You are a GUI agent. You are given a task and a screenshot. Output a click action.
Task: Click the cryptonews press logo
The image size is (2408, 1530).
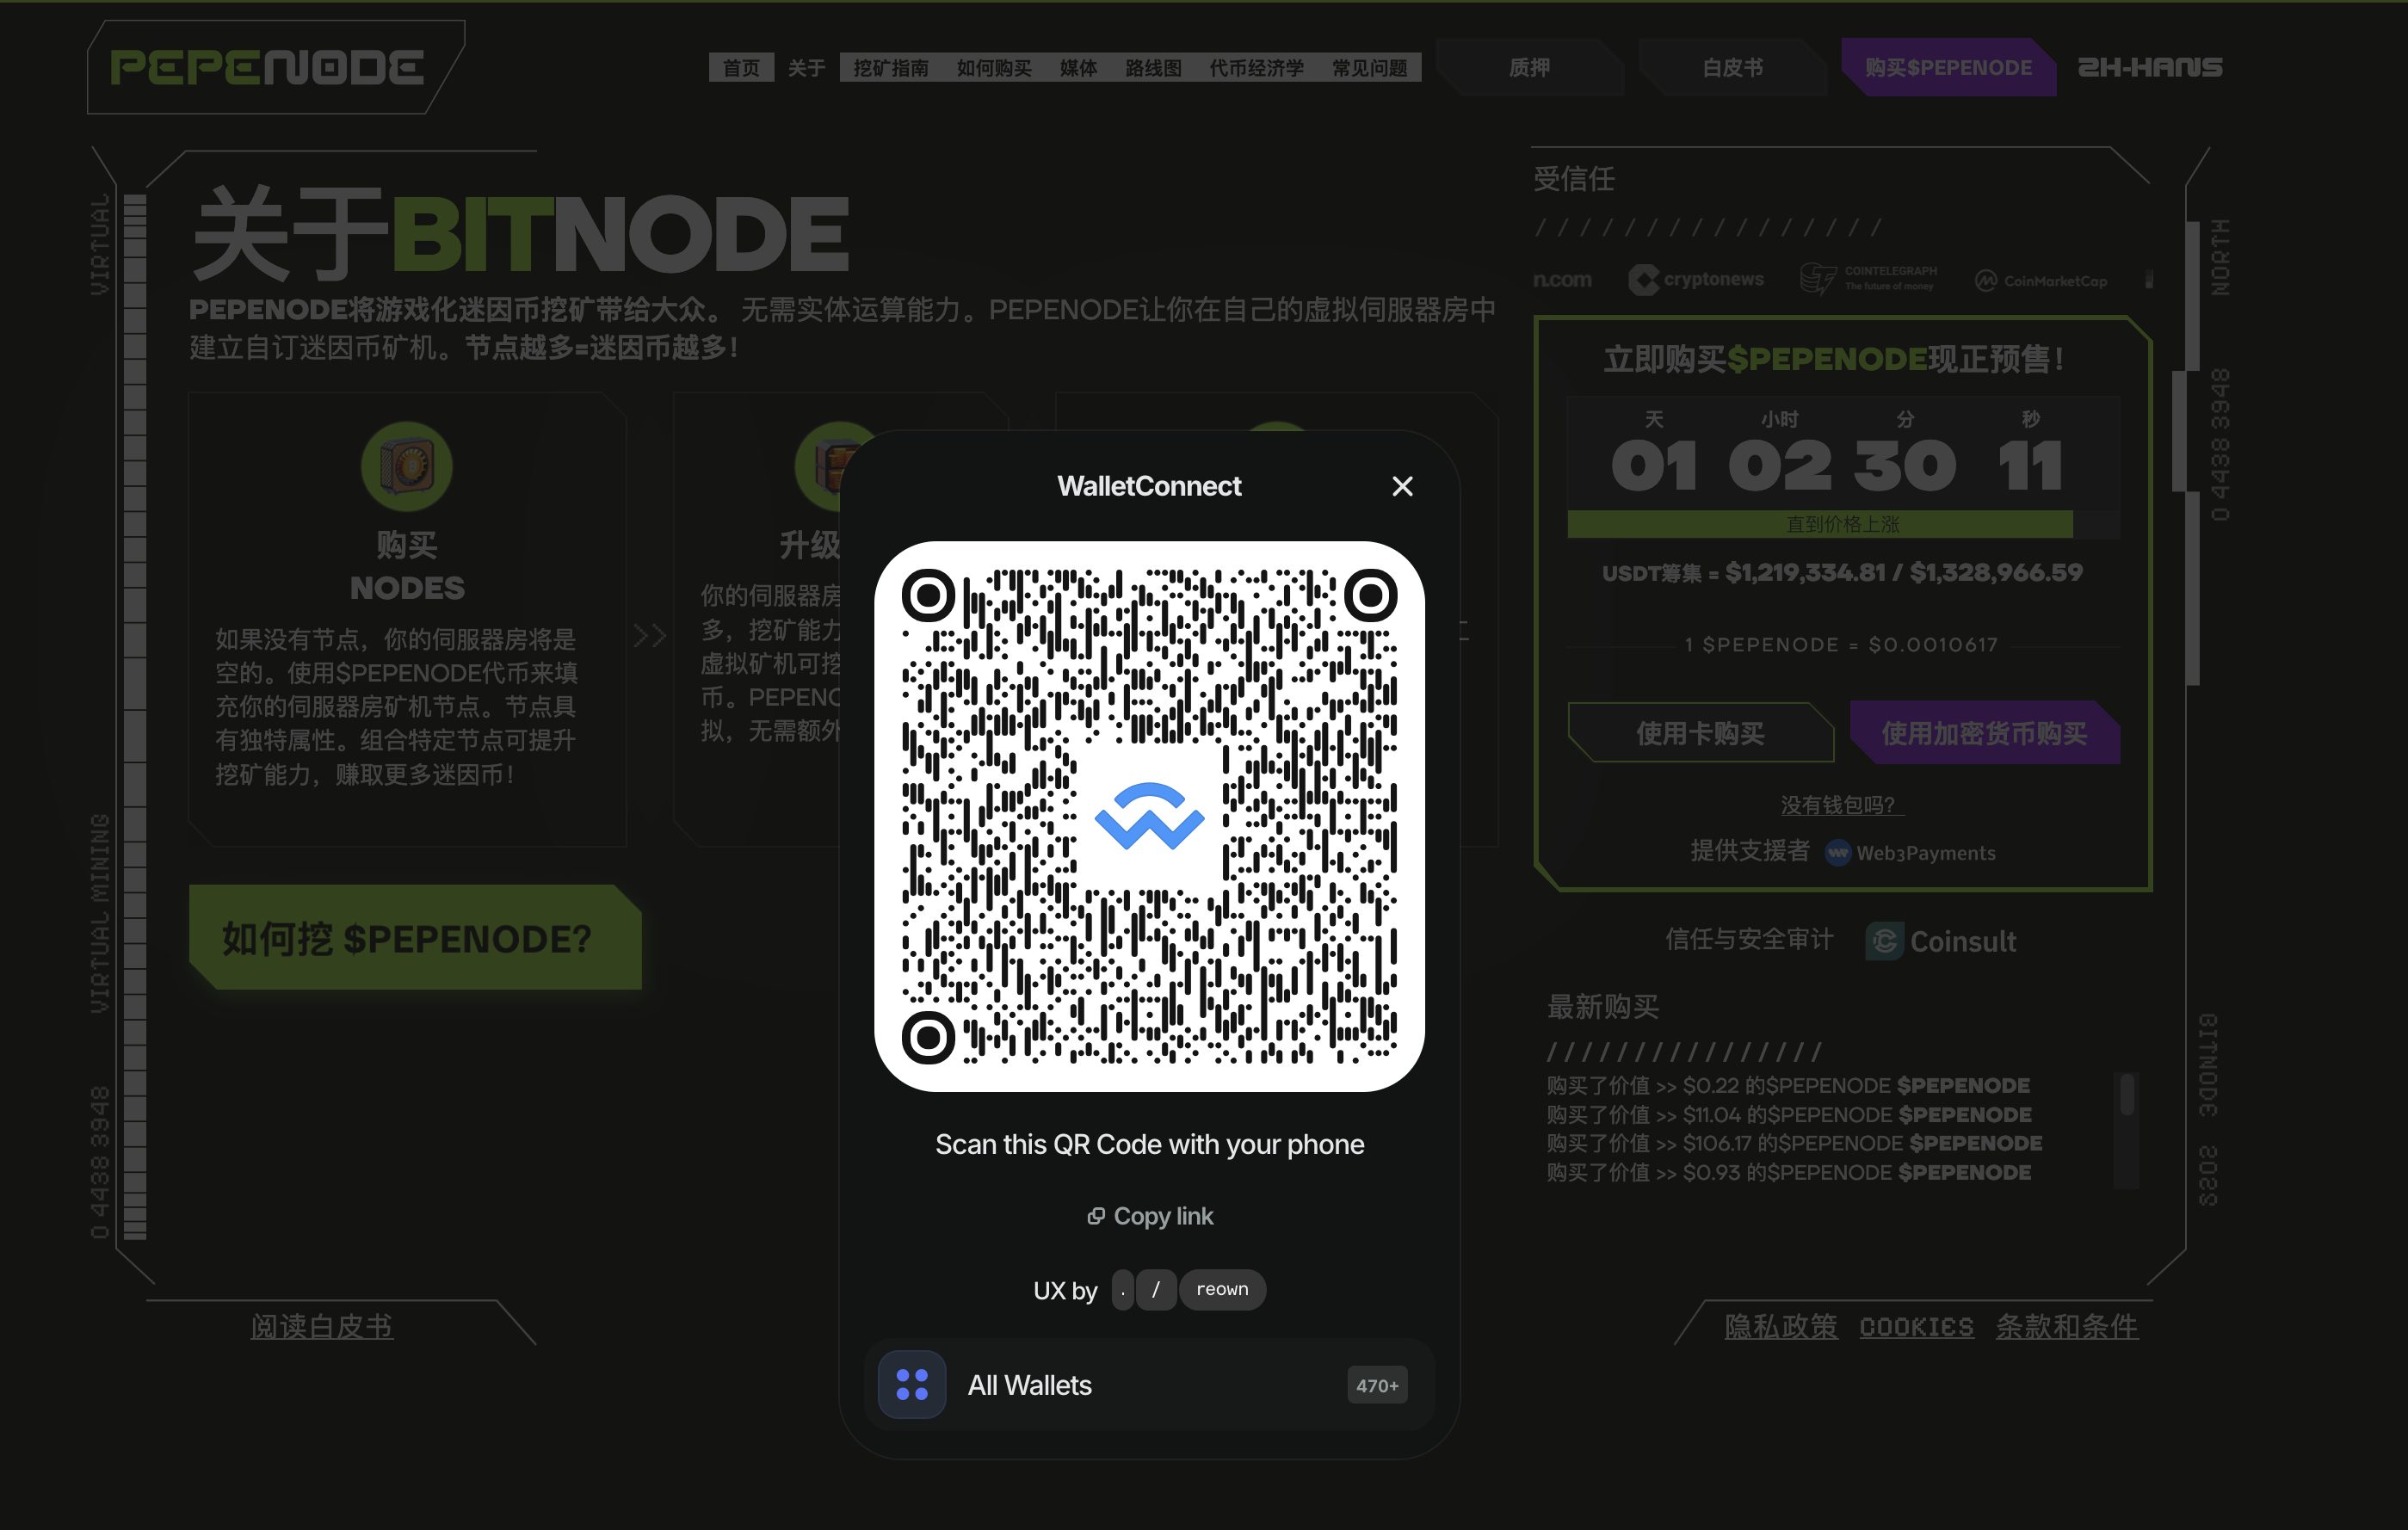tap(1697, 280)
